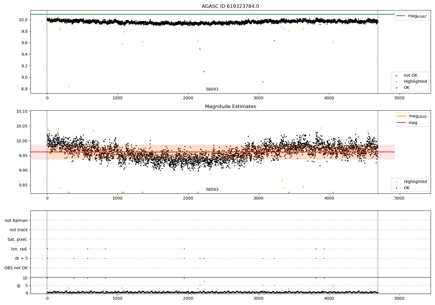Click the mag AGASC legend label
Viewport: 435px width, 305px height.
pos(417,16)
